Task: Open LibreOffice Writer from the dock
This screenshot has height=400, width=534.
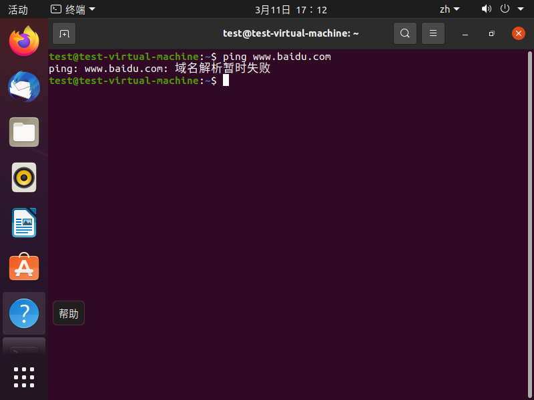Action: 24,223
